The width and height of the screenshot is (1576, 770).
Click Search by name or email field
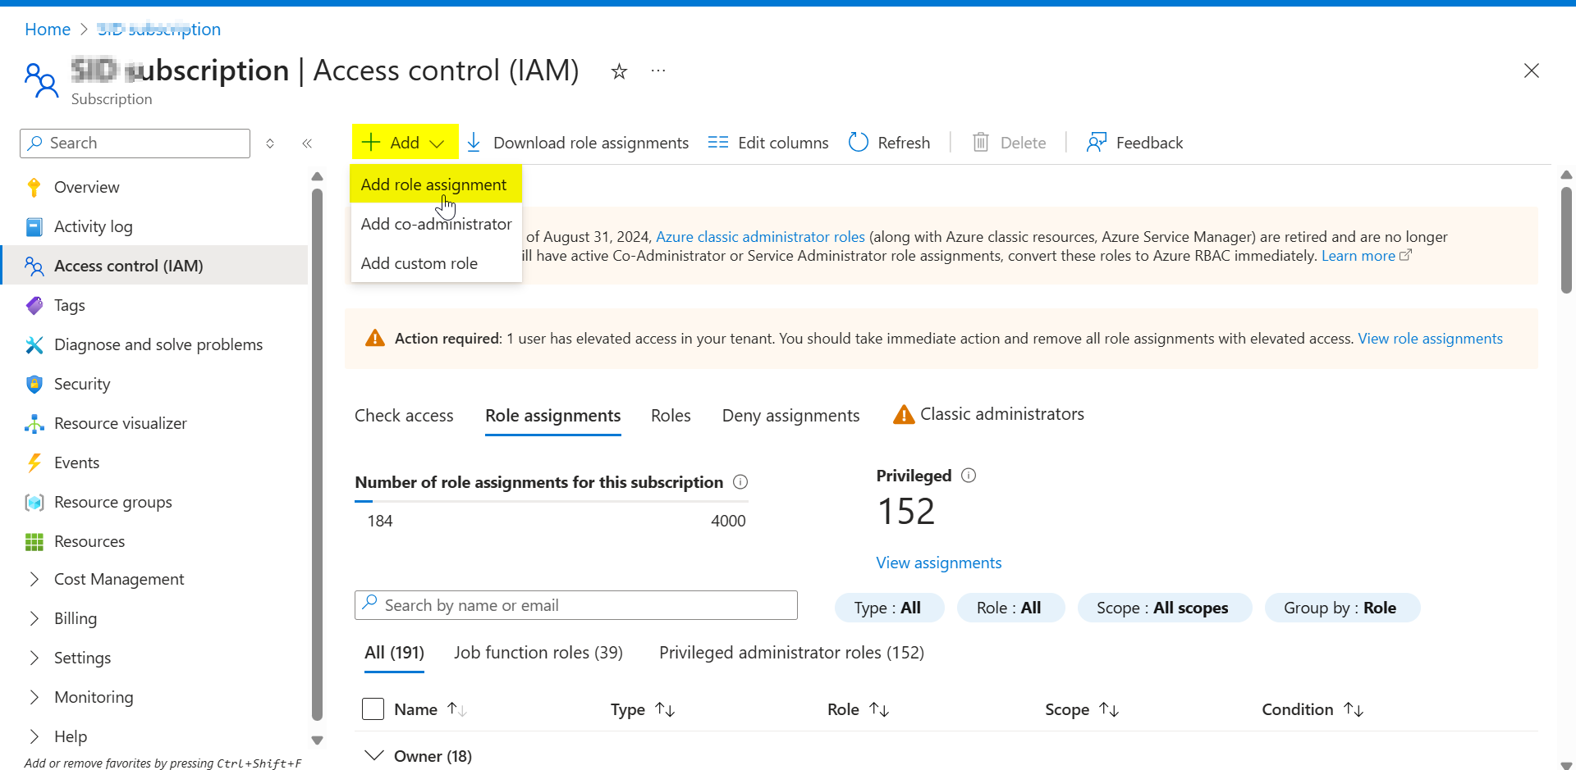click(575, 605)
